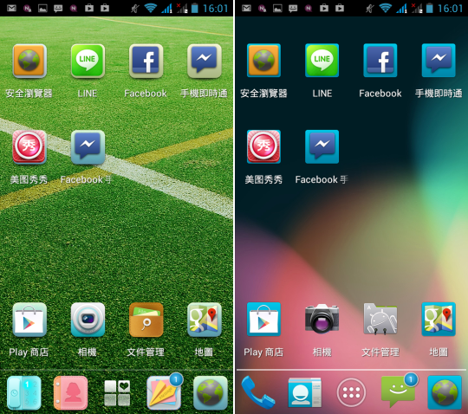Open paper-plane messages icon in left dock
The width and height of the screenshot is (468, 414).
[x=164, y=392]
